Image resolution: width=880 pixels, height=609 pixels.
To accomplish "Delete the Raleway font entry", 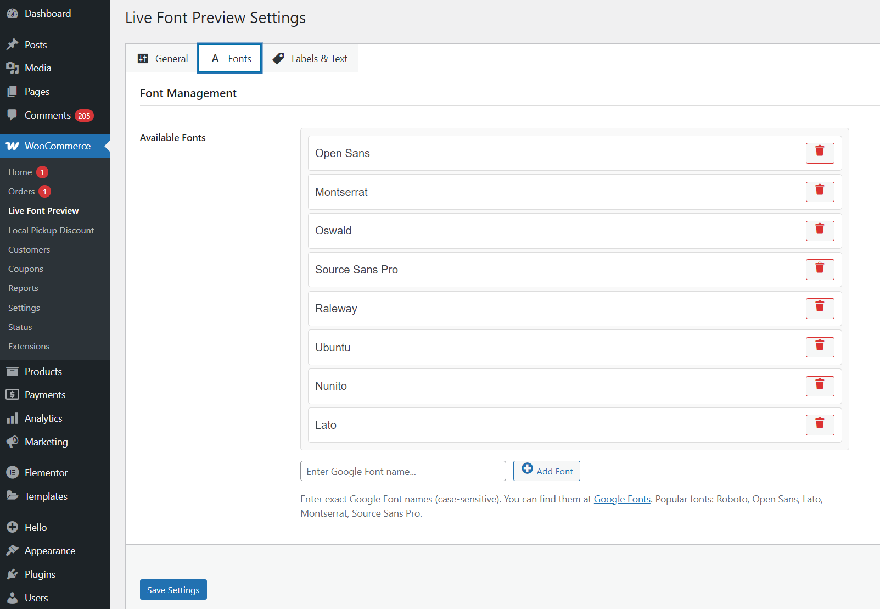I will click(x=820, y=308).
